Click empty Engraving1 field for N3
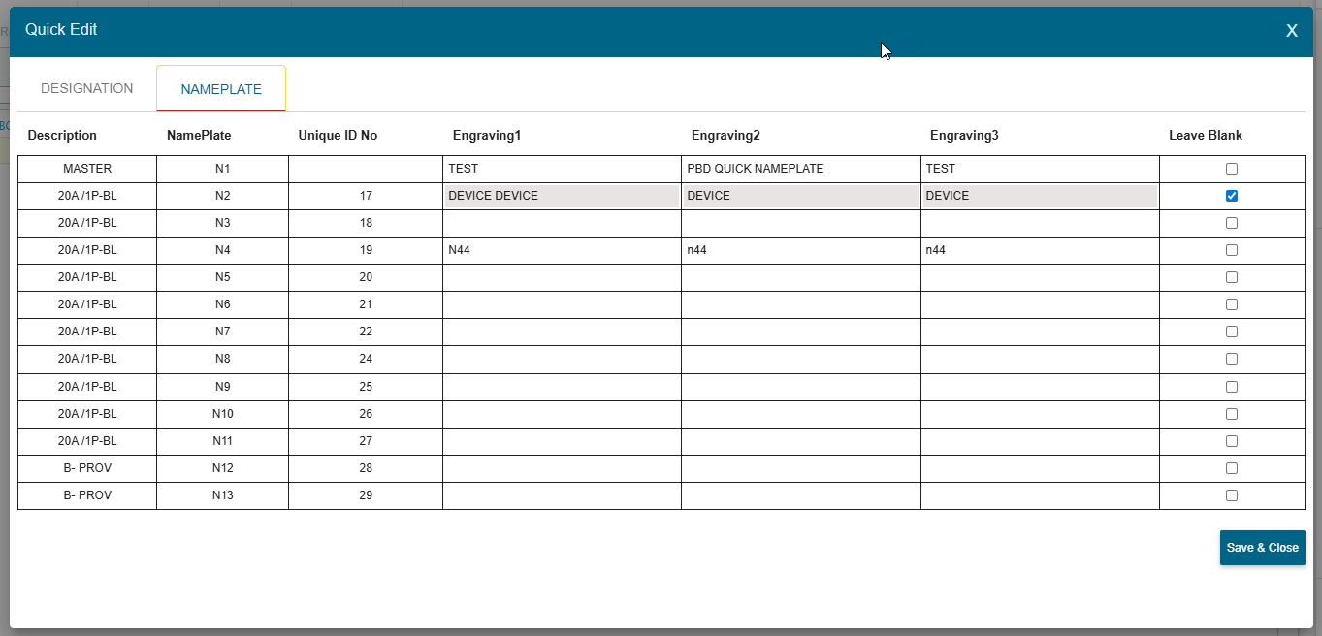Screen dimensions: 1322x636 tap(562, 223)
